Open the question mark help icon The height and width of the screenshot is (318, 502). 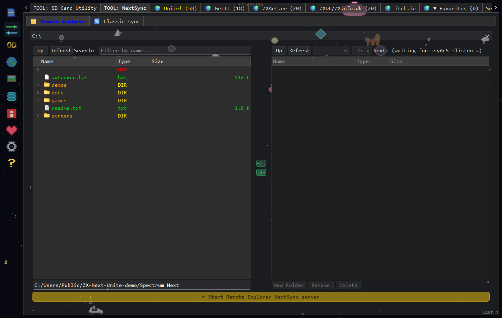tap(12, 163)
